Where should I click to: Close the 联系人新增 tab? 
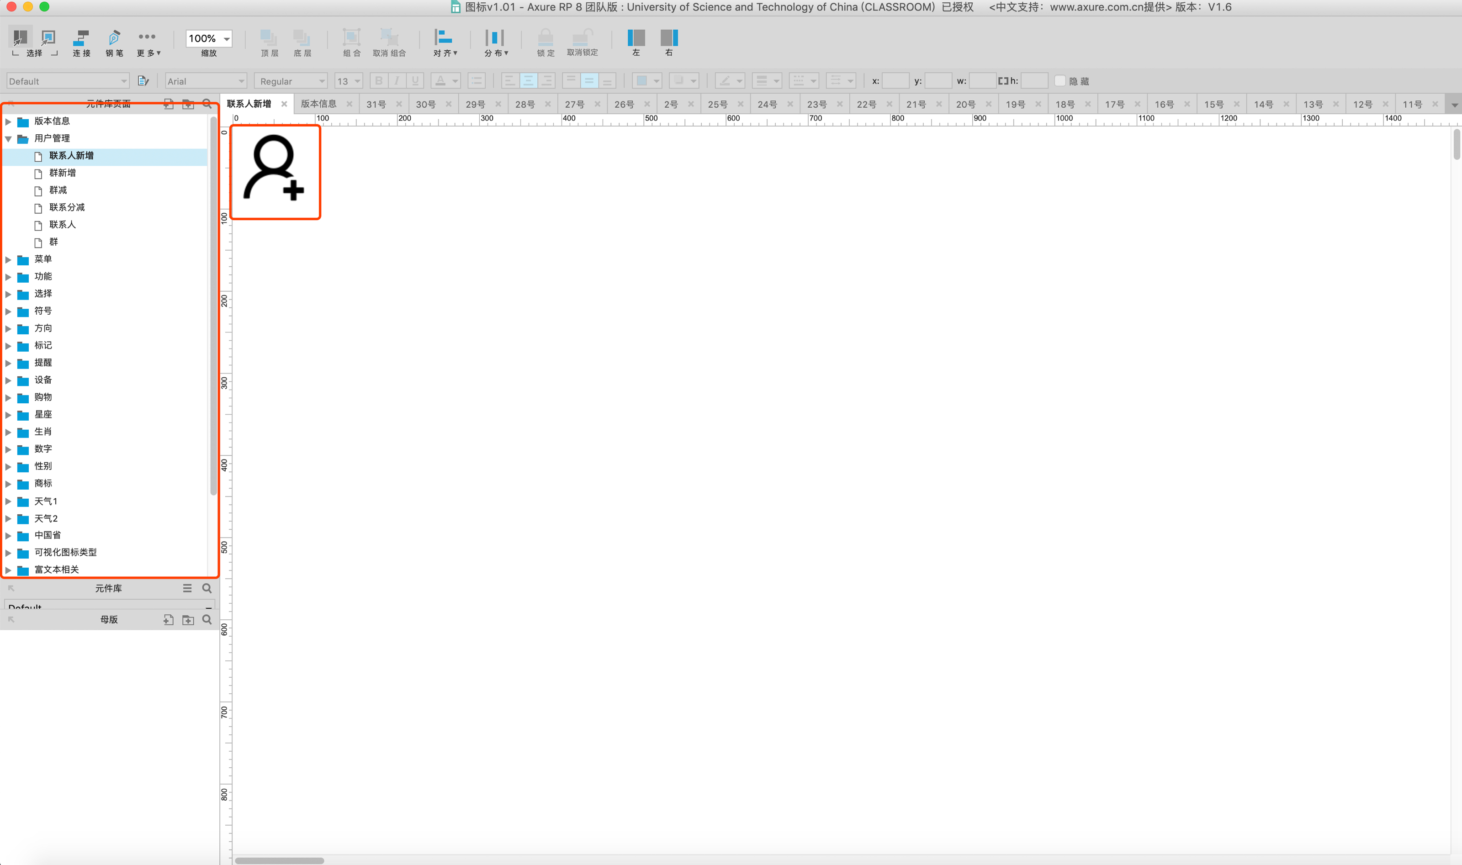284,104
